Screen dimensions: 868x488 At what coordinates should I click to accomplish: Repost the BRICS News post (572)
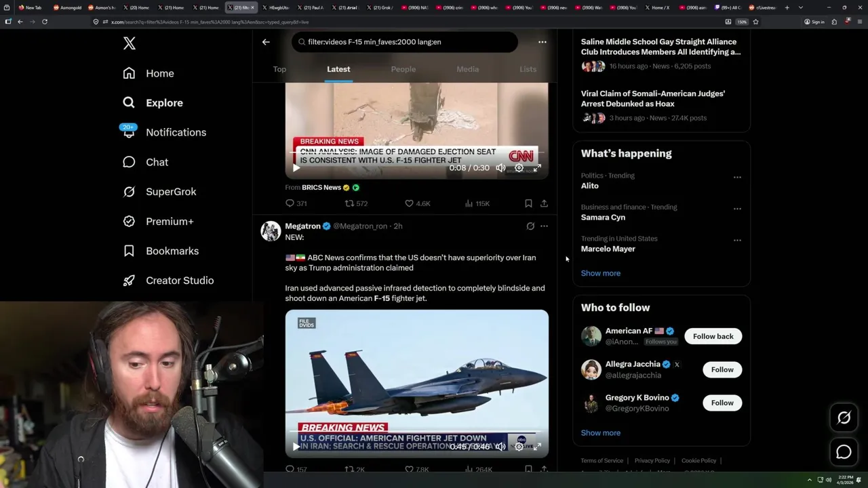tap(356, 203)
